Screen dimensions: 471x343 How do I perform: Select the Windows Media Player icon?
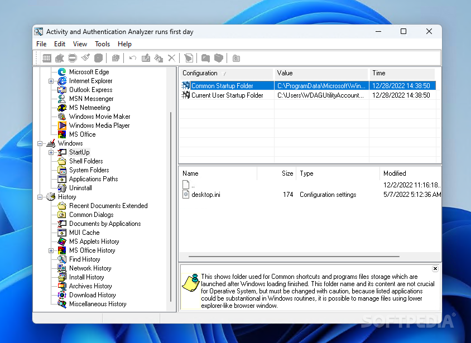62,125
